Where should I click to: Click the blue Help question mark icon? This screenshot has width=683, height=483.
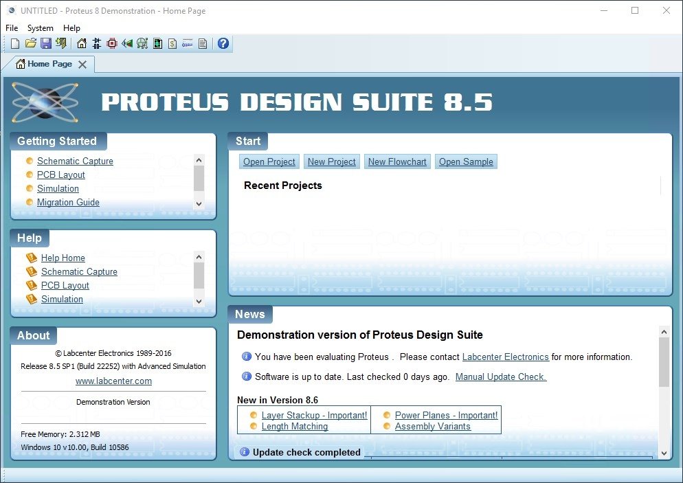coord(223,43)
